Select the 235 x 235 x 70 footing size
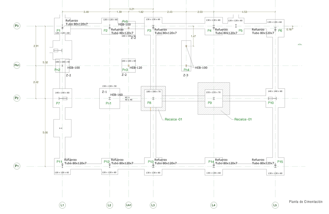The height and width of the screenshot is (214, 329). click(214, 93)
